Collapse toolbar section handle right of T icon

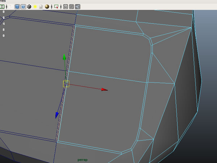pos(7,7)
